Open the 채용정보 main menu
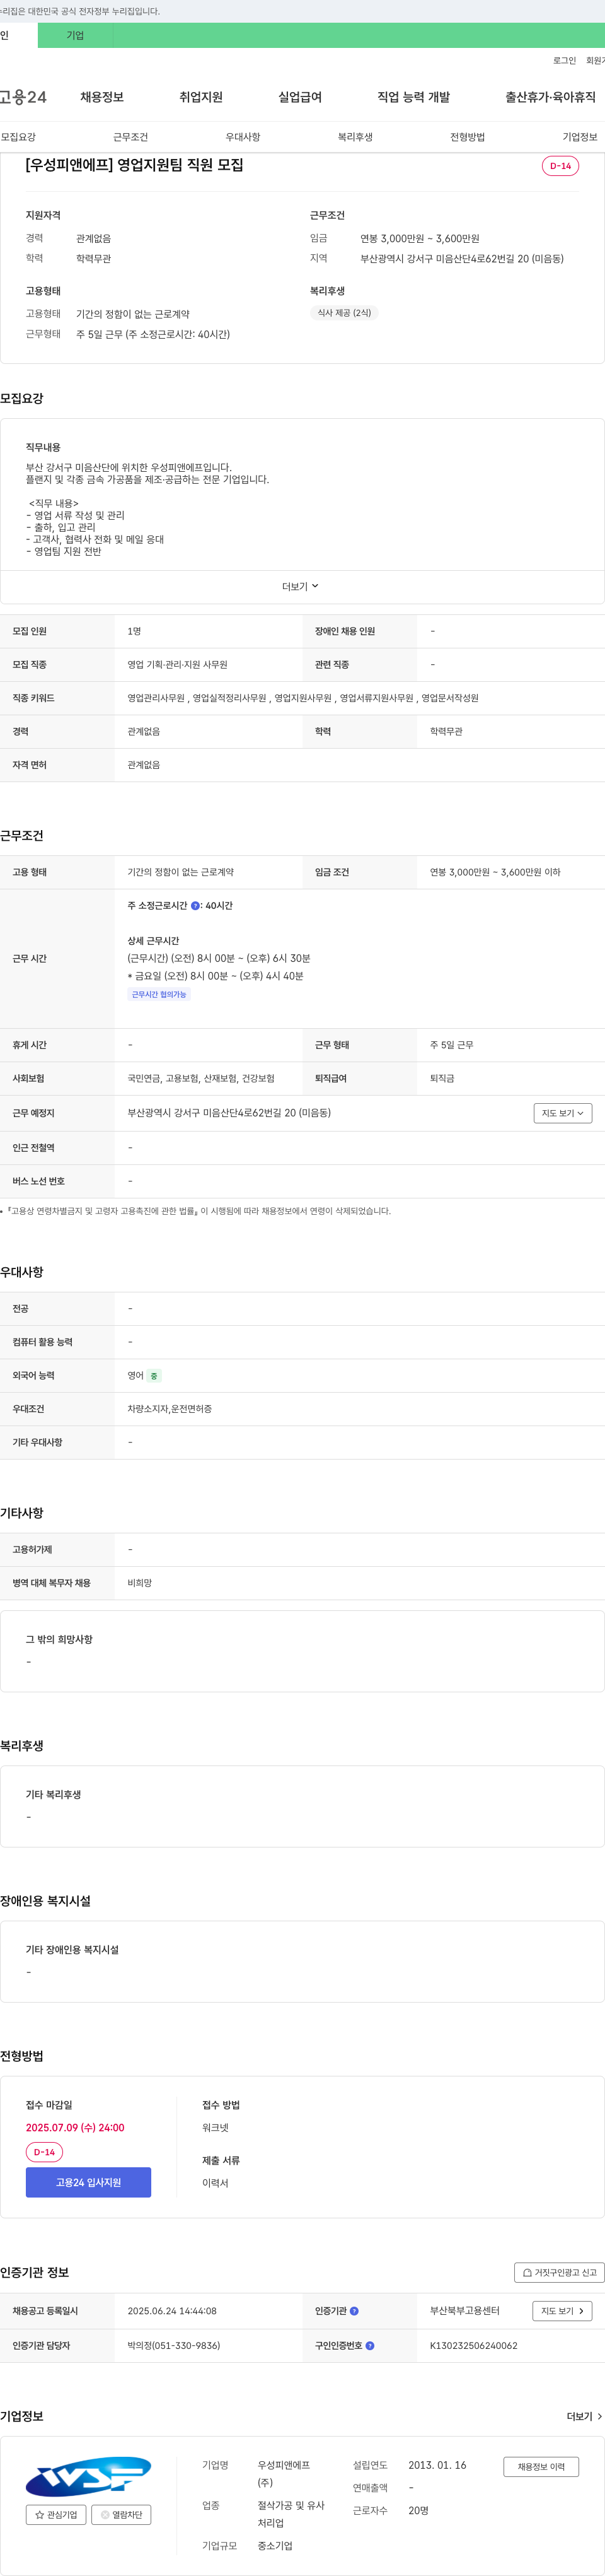The image size is (605, 2576). (x=102, y=97)
